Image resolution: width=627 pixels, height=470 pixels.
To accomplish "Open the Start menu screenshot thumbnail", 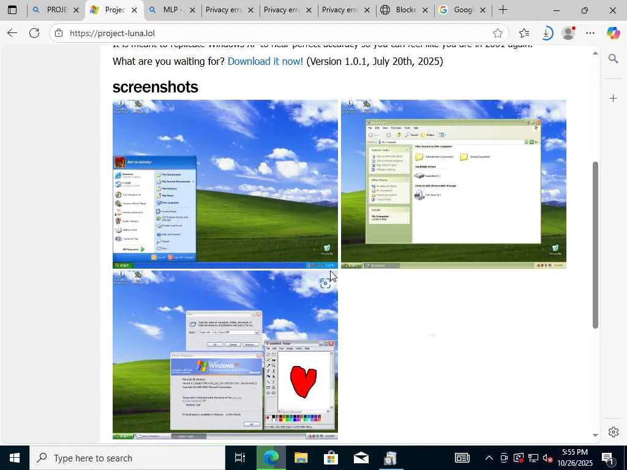I will 225,184.
